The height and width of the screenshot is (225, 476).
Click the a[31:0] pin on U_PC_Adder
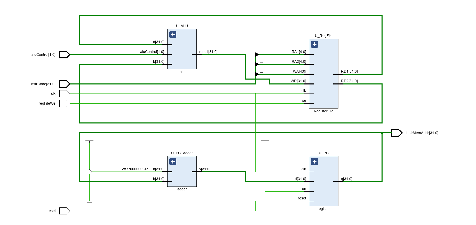coord(159,169)
